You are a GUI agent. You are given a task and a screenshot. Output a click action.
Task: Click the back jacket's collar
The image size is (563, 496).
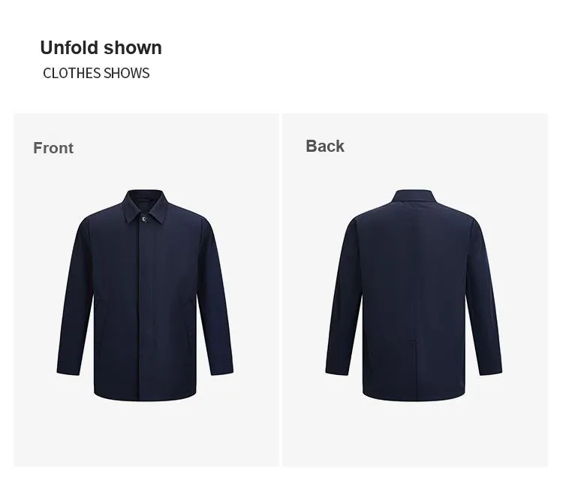click(413, 198)
